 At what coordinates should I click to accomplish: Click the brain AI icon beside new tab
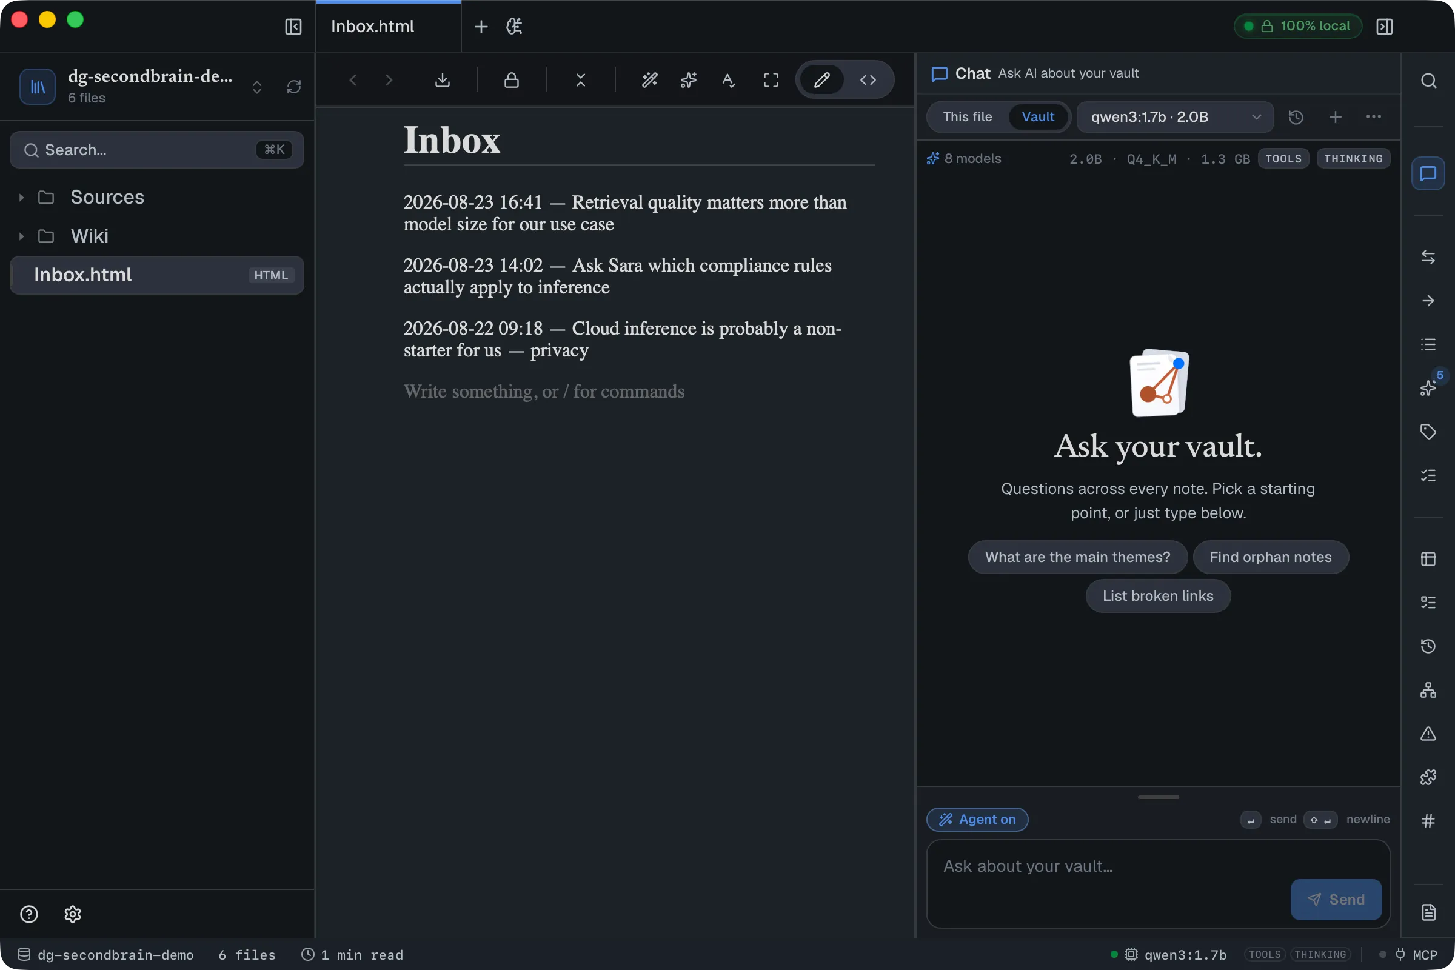tap(514, 27)
